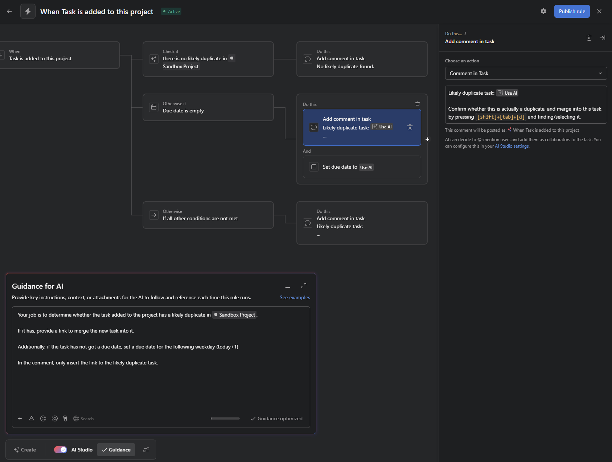Toggle the Guidance button
The image size is (612, 462).
click(x=116, y=450)
